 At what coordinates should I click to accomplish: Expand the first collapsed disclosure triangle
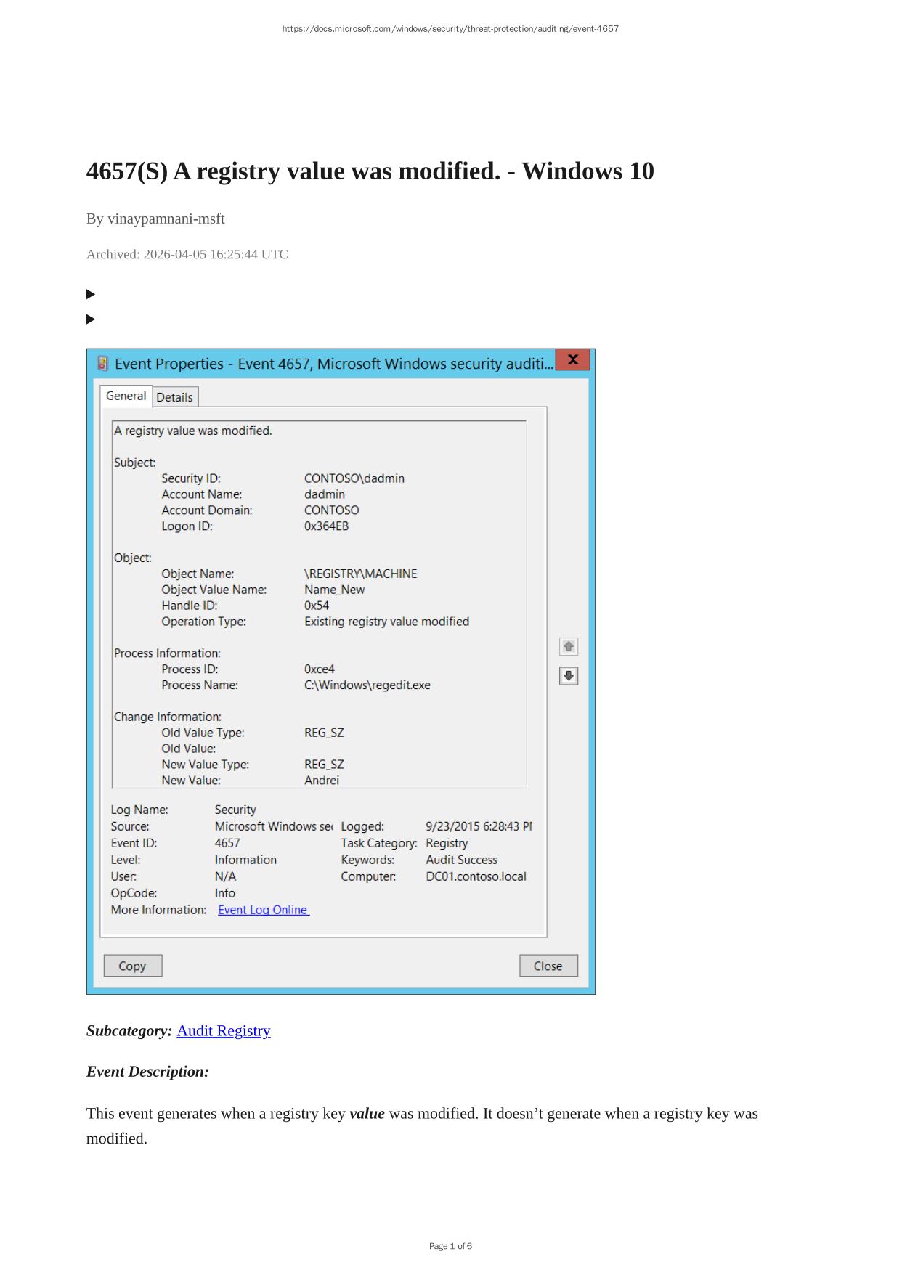91,294
